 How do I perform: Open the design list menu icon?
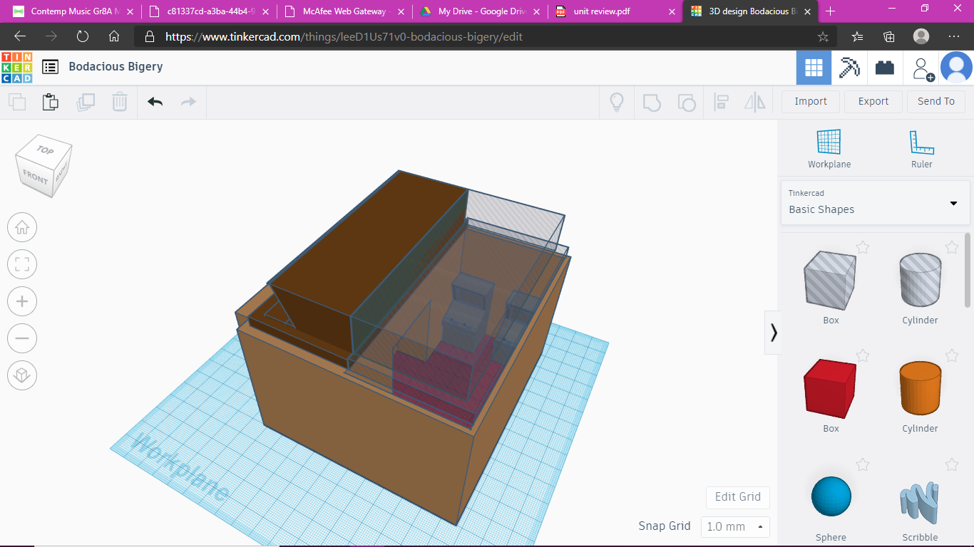(50, 67)
